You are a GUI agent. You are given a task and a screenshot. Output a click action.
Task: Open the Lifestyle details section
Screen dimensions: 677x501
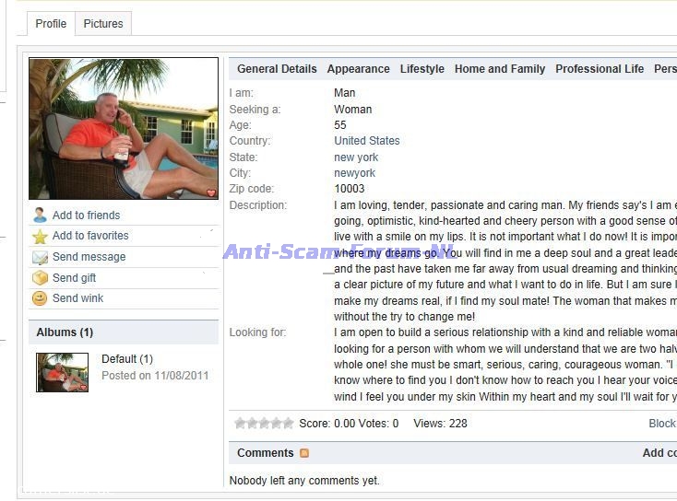click(422, 69)
